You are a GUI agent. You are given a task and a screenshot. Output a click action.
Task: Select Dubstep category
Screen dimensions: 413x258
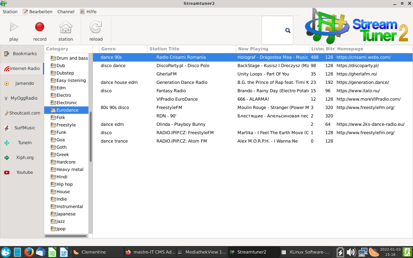(62, 73)
